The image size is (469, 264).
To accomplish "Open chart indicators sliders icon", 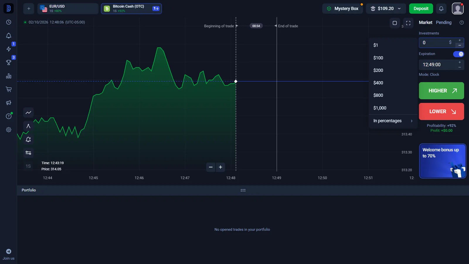I will click(28, 153).
